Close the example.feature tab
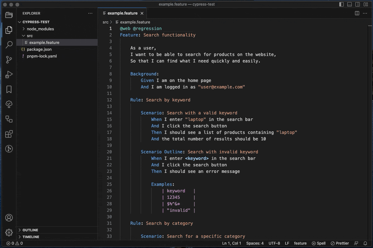The image size is (373, 248). pos(142,13)
